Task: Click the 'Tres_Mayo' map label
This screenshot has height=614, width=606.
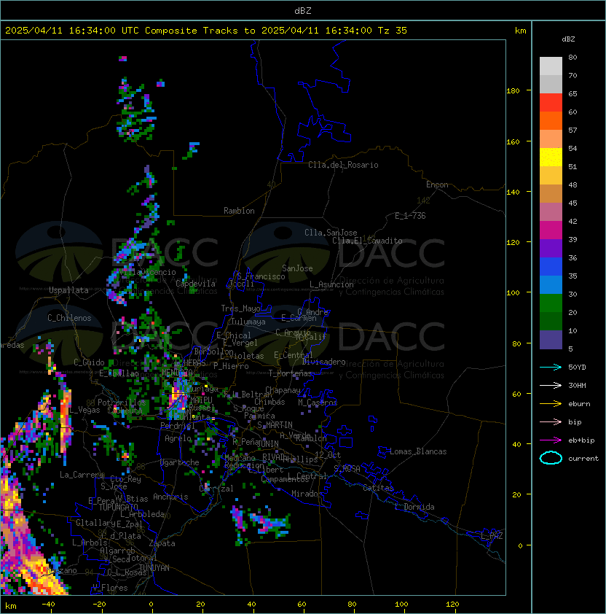Action: 240,308
